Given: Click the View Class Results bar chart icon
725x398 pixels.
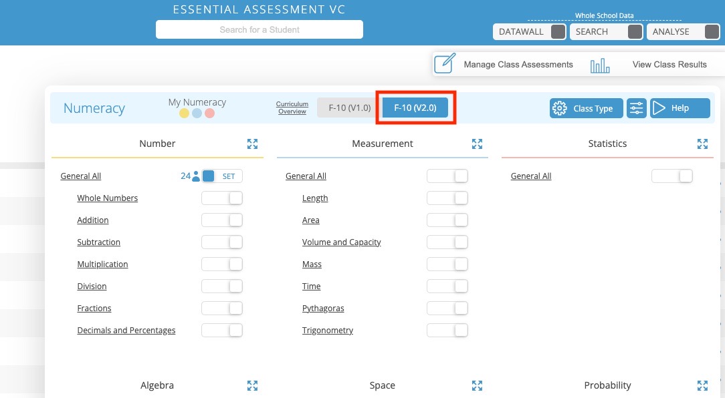Looking at the screenshot, I should click(x=600, y=64).
